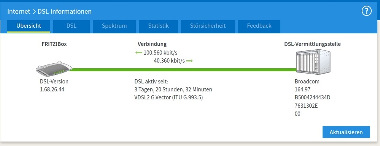Click the Aktualisieren button

pos(346,132)
